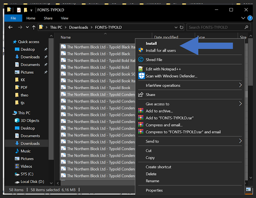Click Rename in the context menu
This screenshot has width=256, height=198.
152,181
